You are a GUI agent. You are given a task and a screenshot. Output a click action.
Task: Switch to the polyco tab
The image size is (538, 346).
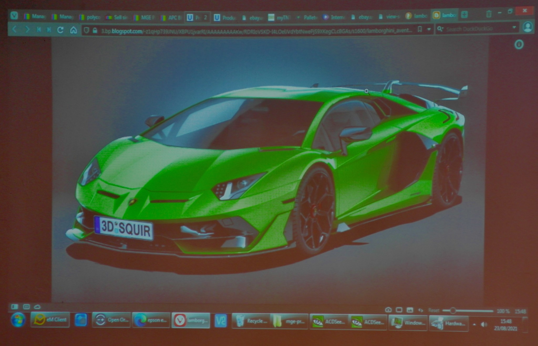click(x=90, y=17)
